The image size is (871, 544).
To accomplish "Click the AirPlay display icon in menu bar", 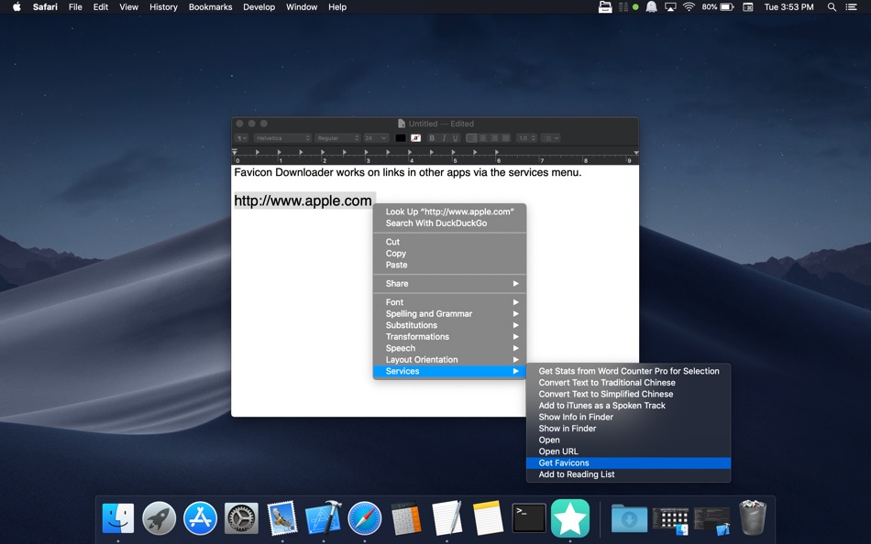I will click(x=670, y=6).
